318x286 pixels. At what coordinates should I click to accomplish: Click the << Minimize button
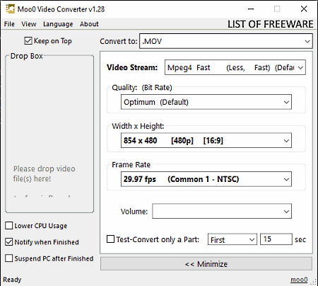tap(206, 264)
